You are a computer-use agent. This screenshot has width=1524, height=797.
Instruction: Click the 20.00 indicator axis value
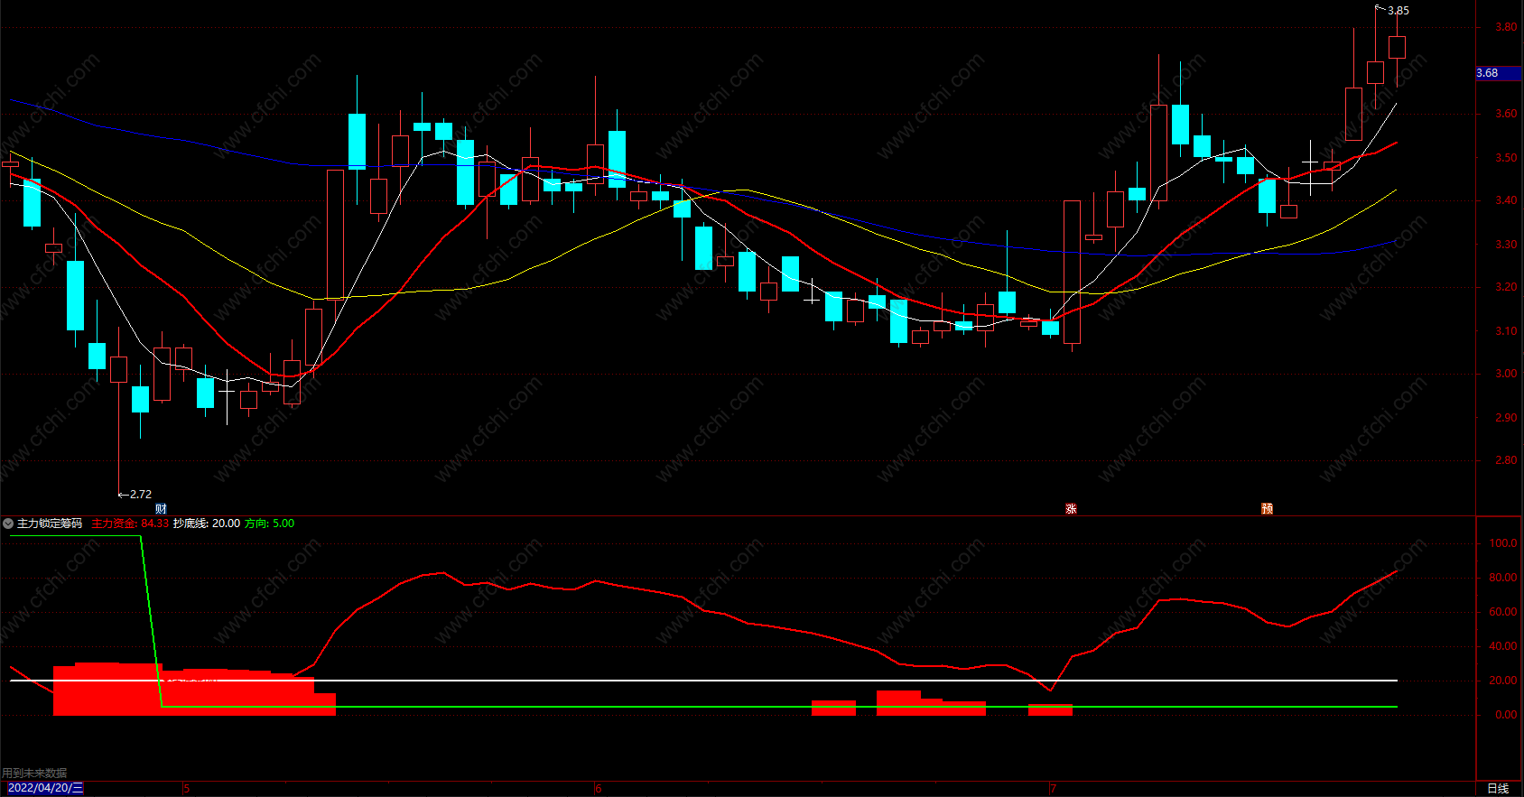point(1503,681)
